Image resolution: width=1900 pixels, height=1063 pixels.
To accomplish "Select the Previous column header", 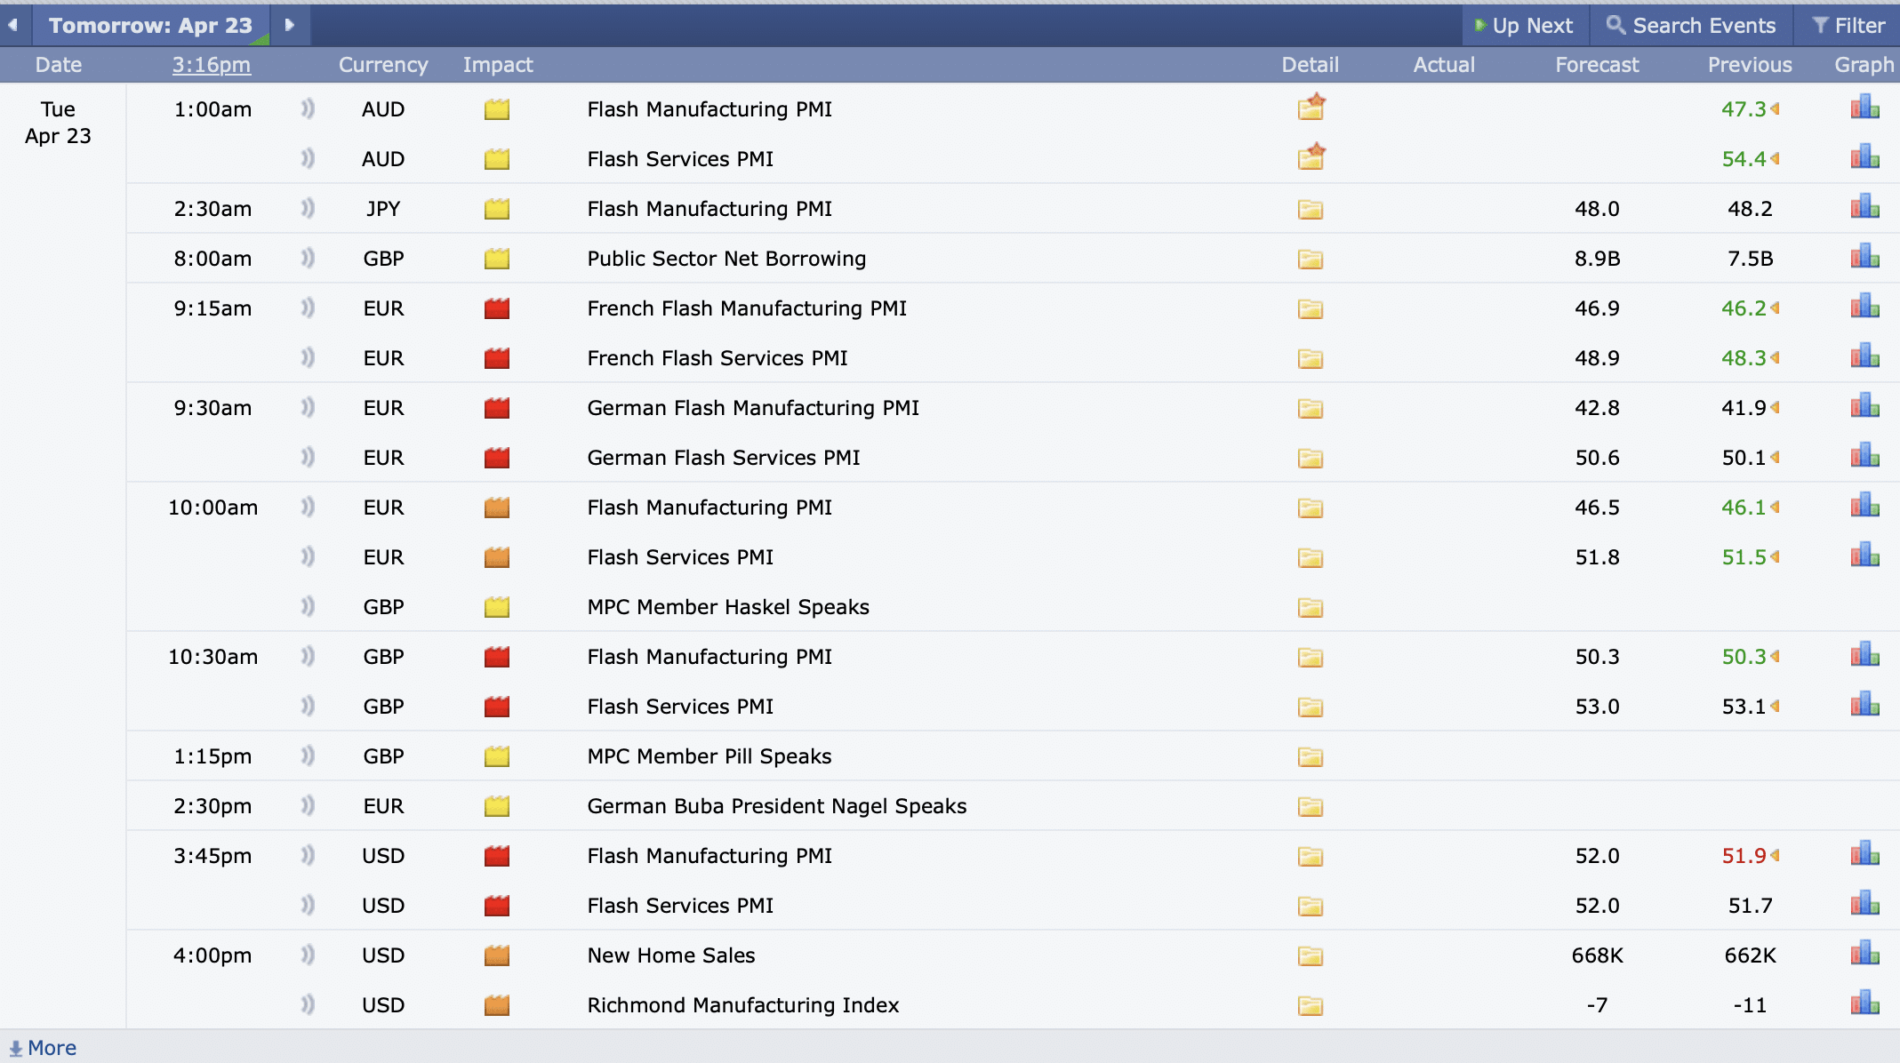I will pyautogui.click(x=1750, y=65).
